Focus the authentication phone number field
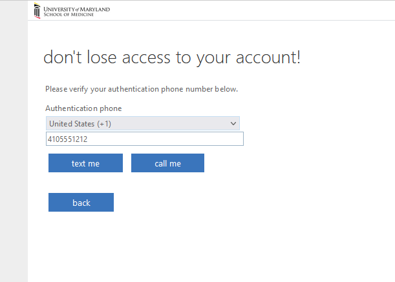 coord(145,139)
